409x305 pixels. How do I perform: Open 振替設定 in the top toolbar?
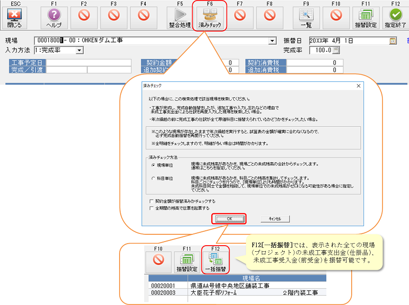tap(365, 18)
